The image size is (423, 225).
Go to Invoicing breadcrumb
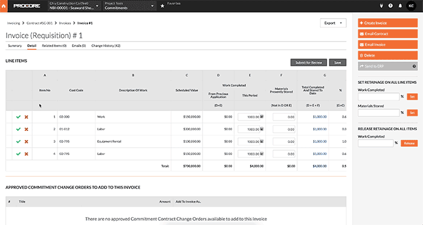coord(13,23)
